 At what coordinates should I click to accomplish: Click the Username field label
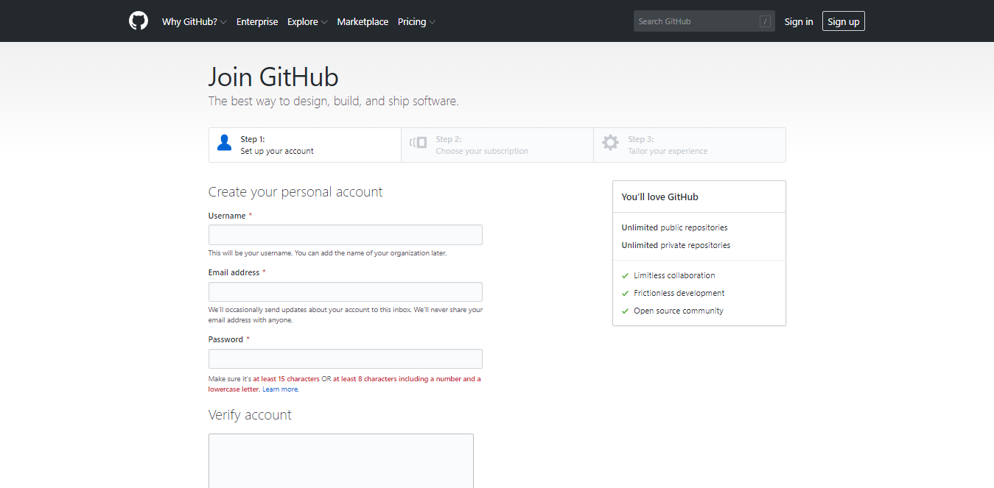(227, 216)
